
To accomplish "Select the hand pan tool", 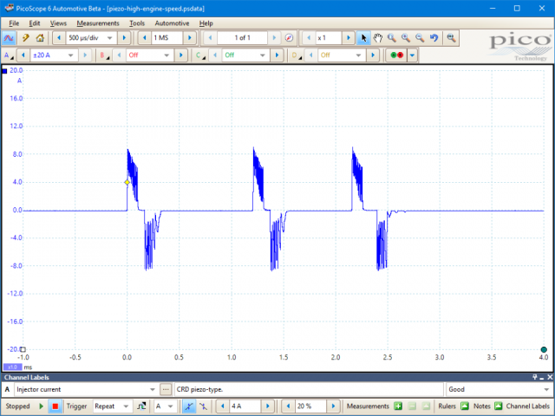I will point(378,38).
